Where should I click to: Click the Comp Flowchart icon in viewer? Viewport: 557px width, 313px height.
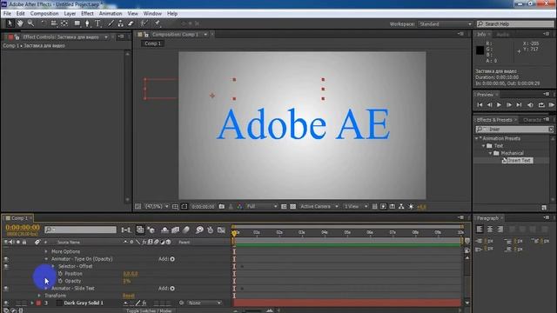pos(401,206)
